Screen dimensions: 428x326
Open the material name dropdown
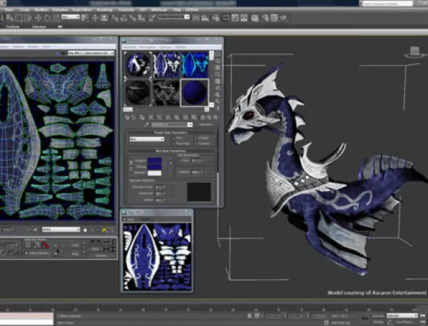(172, 124)
